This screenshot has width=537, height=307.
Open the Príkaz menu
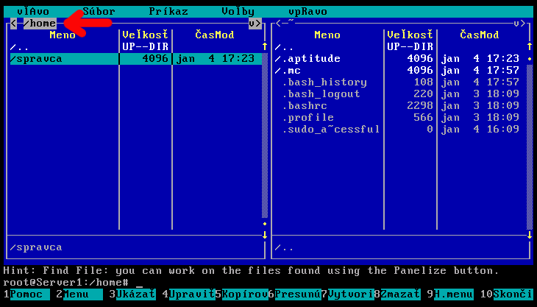(x=168, y=12)
